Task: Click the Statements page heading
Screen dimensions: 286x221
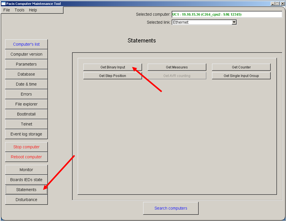Action: (142, 41)
